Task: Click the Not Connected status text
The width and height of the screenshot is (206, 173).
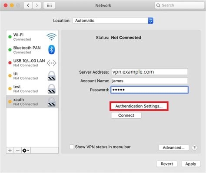Action: point(126,38)
